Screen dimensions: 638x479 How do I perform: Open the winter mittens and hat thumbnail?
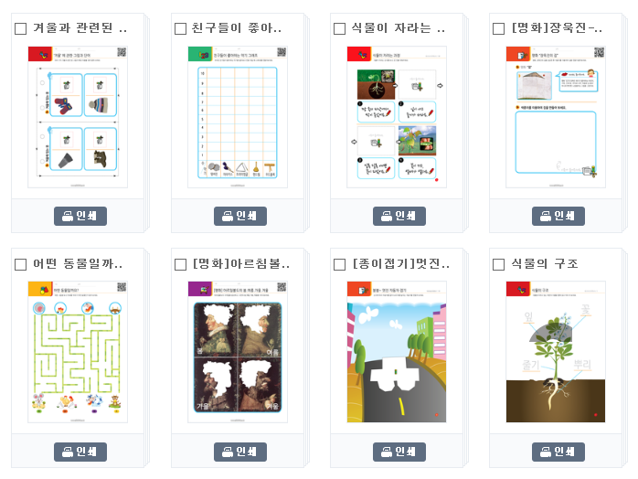tap(78, 117)
